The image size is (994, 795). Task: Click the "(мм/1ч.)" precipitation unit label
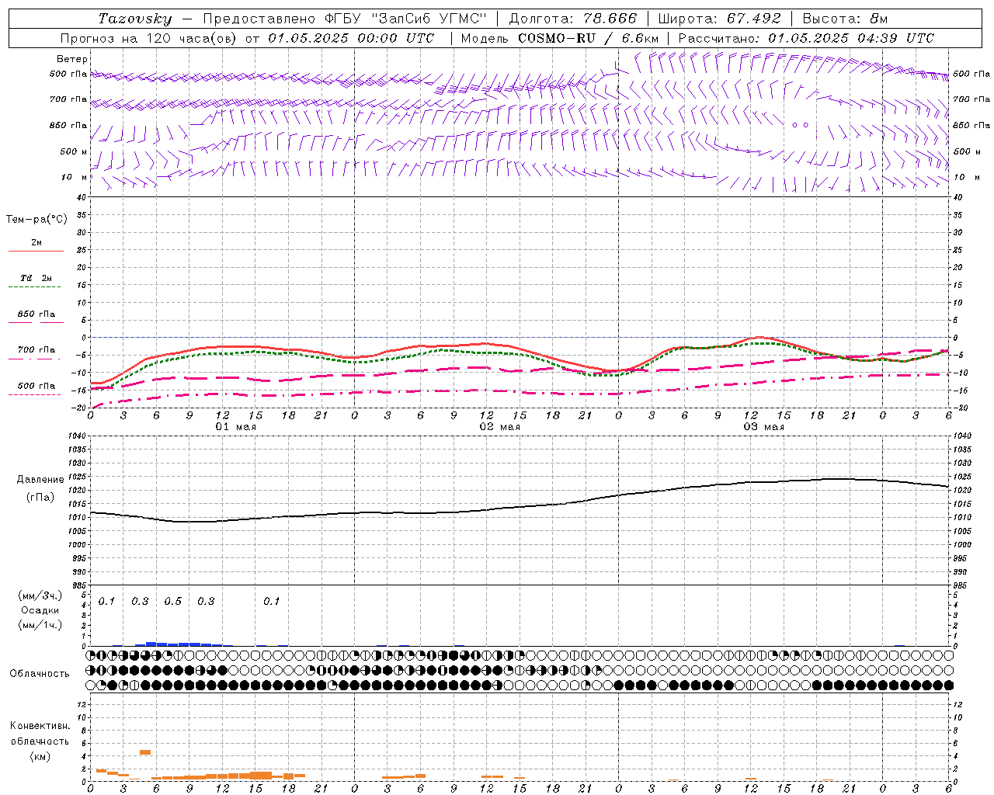(40, 625)
